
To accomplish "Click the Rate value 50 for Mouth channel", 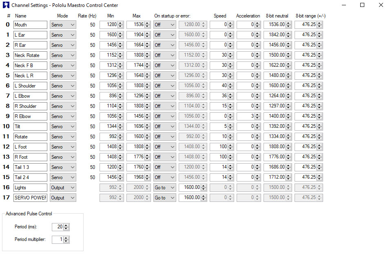I will (x=93, y=25).
